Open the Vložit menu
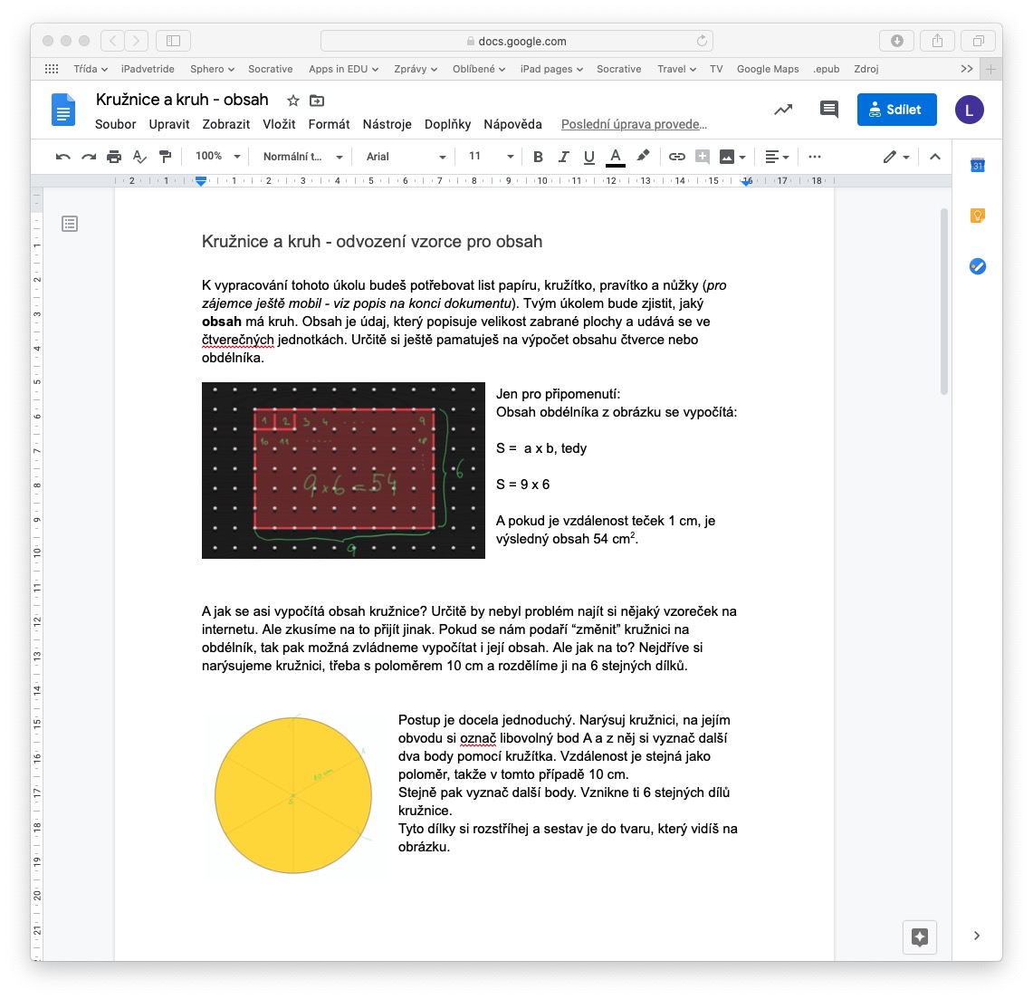Screen dimensions: 1033x999 point(279,125)
